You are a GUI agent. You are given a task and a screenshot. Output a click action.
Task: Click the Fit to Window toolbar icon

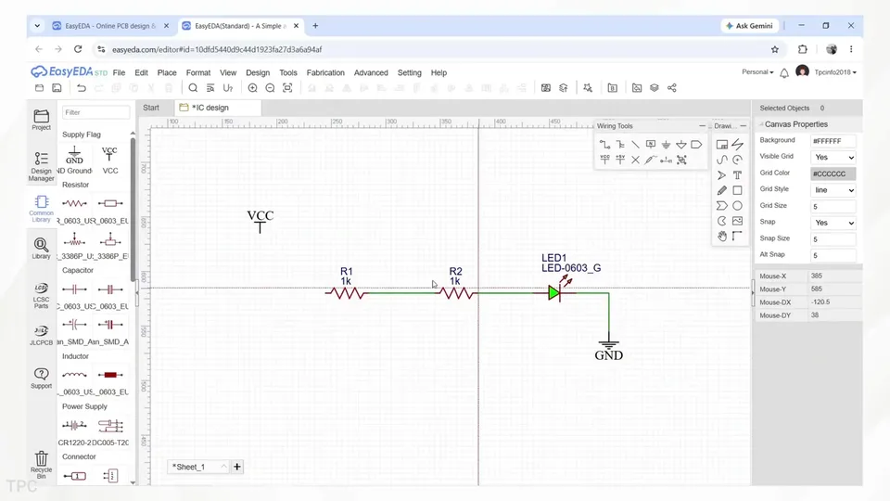(x=287, y=88)
